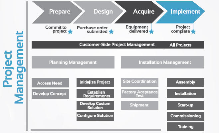Click the Customer-Side Project Management bar
The image size is (219, 133).
pyautogui.click(x=117, y=45)
